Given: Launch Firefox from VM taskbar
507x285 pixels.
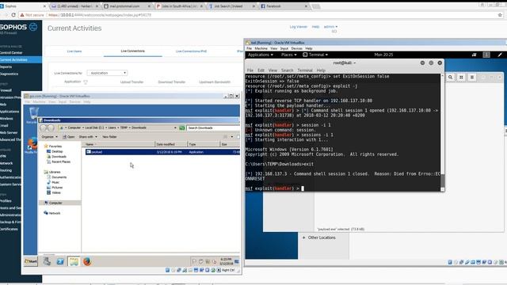Looking at the screenshot, I should (x=87, y=261).
